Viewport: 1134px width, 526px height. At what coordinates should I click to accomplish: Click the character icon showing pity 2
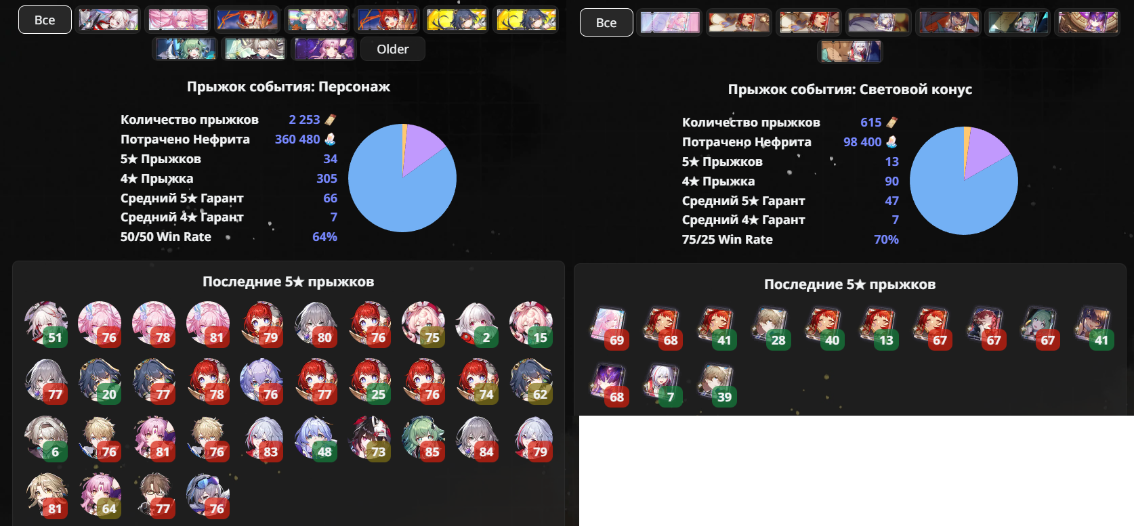[478, 324]
